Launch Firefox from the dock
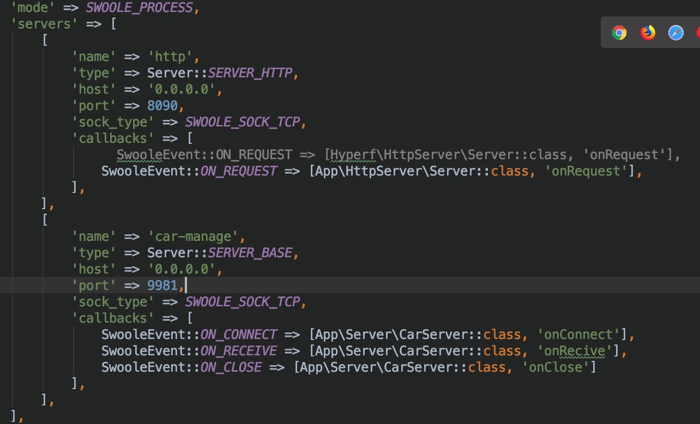Image resolution: width=700 pixels, height=424 pixels. coord(647,33)
